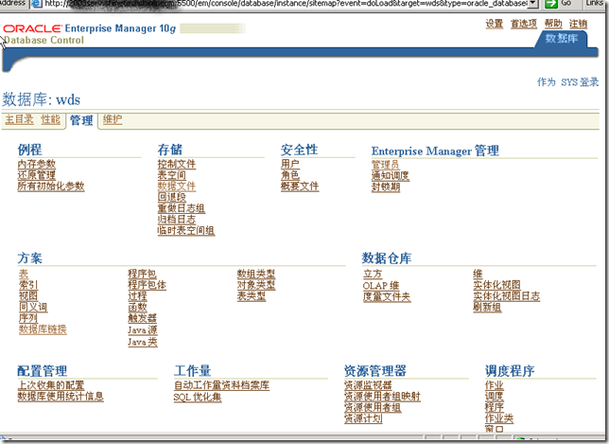The height and width of the screenshot is (444, 609).
Task: Open 资源使用者组映射 link
Action: 383,396
